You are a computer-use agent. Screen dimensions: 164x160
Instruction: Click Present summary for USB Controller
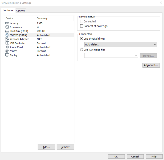41,43
